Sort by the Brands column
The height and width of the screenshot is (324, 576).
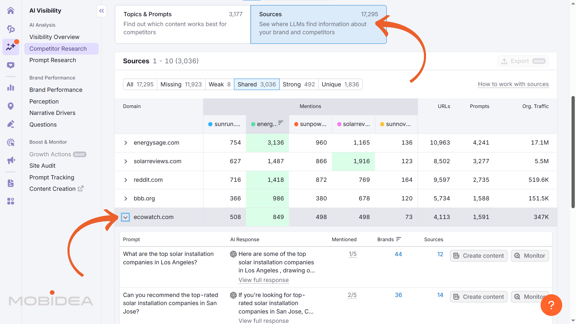(x=398, y=239)
